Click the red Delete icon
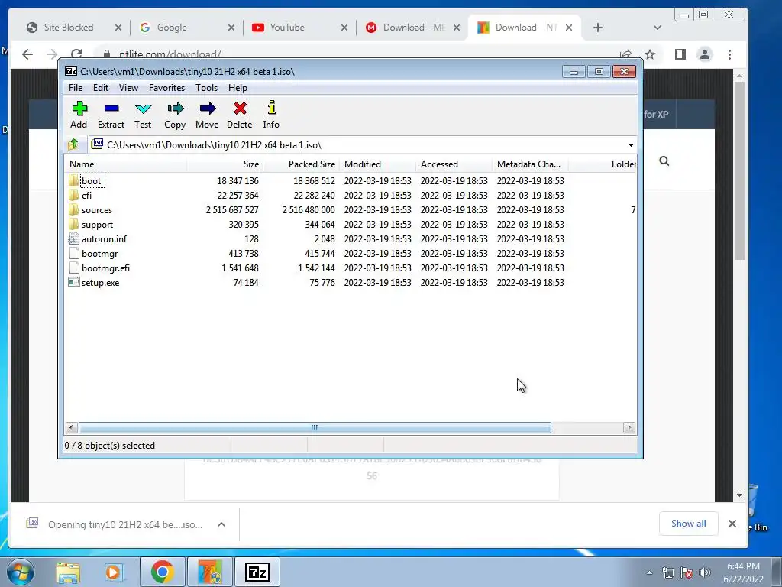Viewport: 782px width, 587px height. [240, 109]
